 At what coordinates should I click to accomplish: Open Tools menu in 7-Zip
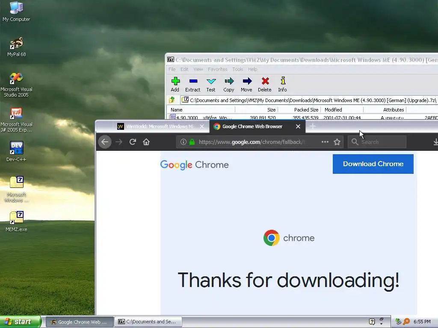point(238,69)
